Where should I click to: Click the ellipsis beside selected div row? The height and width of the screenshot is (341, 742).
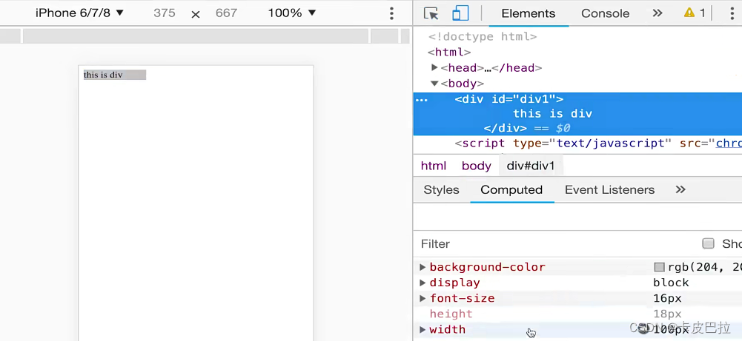click(421, 100)
